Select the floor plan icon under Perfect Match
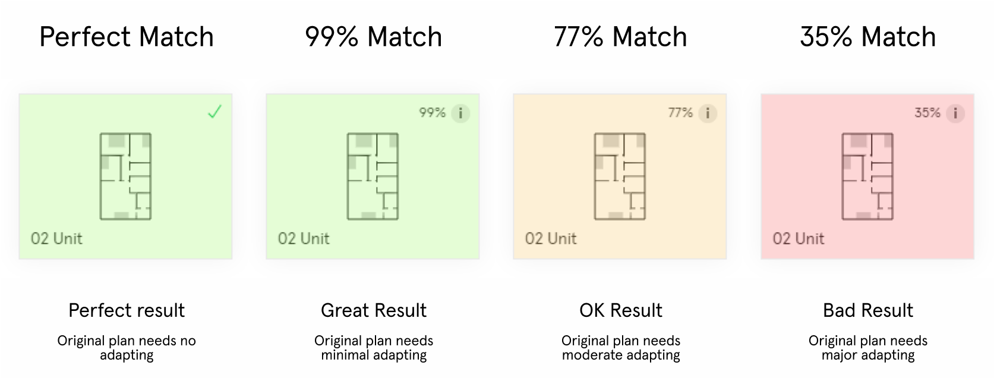This screenshot has height=378, width=994. click(x=125, y=176)
